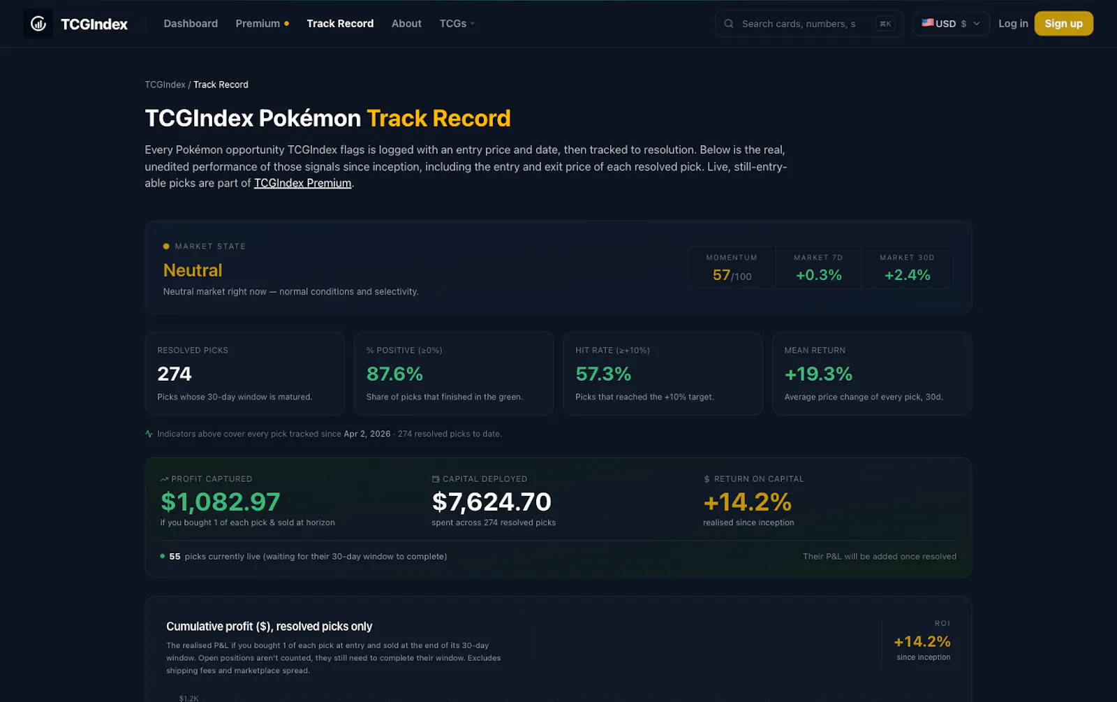The height and width of the screenshot is (702, 1117).
Task: Click 'Picks that reached the +10% target.'
Action: (644, 397)
